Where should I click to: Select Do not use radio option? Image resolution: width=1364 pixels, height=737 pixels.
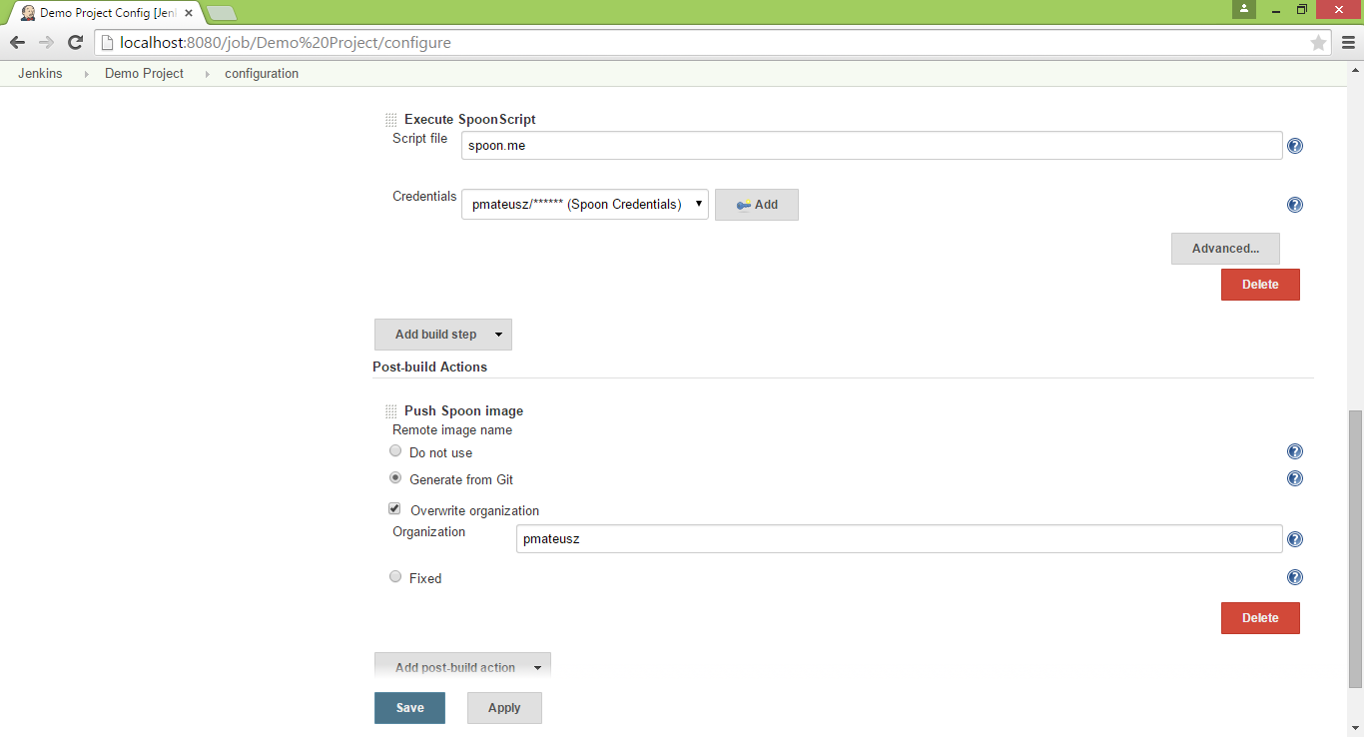(x=395, y=451)
